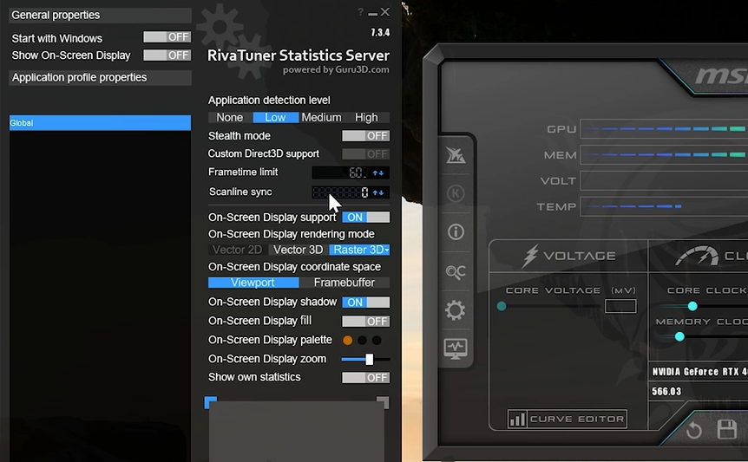748x462 pixels.
Task: Open the hardware monitor icon in Afterburner
Action: pos(456,349)
